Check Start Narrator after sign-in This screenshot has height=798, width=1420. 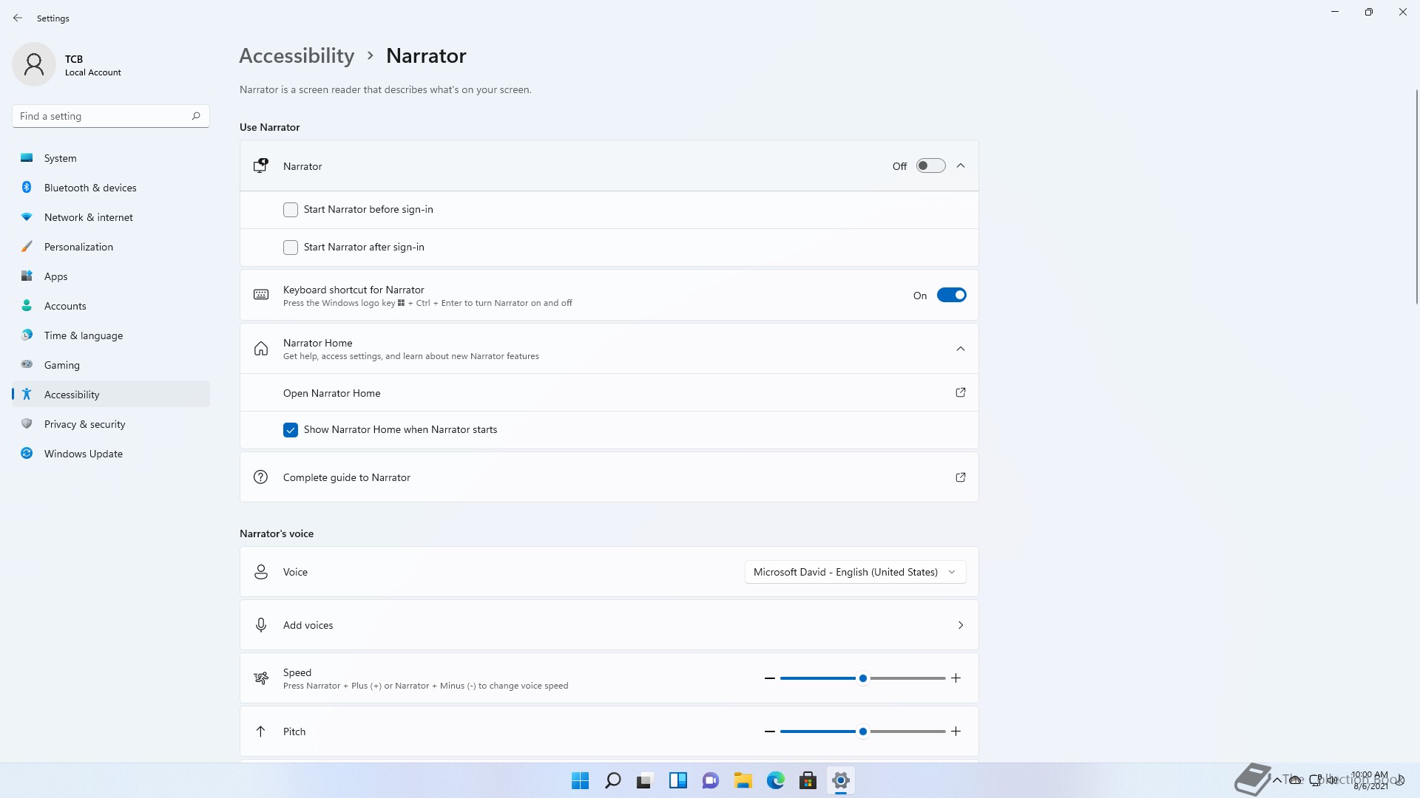click(x=291, y=248)
